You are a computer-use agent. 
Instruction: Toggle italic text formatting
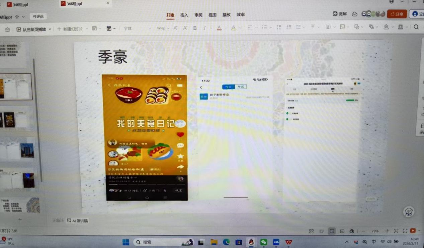[x=204, y=28]
